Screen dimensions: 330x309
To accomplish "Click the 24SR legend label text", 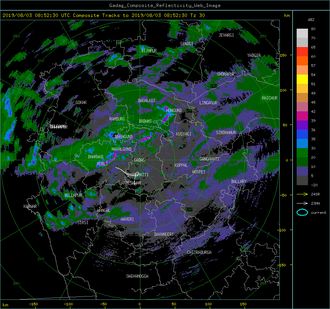I will [315, 194].
